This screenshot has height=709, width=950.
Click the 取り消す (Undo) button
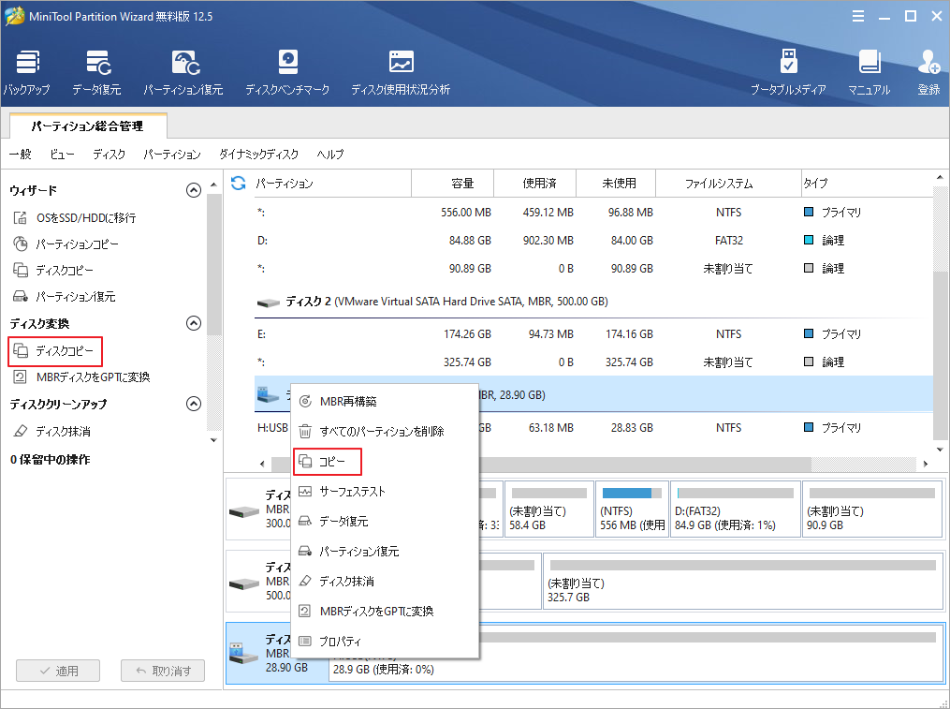click(x=163, y=671)
